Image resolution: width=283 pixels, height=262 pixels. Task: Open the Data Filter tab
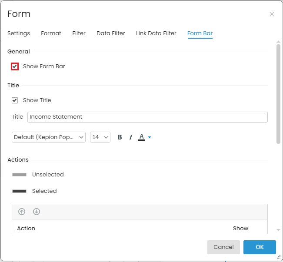[x=111, y=33]
